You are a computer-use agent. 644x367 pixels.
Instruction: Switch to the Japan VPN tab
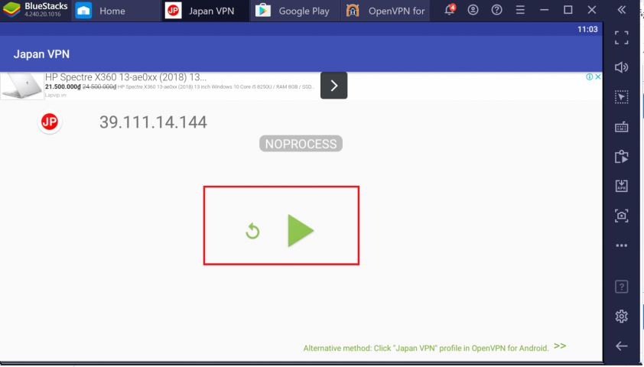tap(205, 11)
